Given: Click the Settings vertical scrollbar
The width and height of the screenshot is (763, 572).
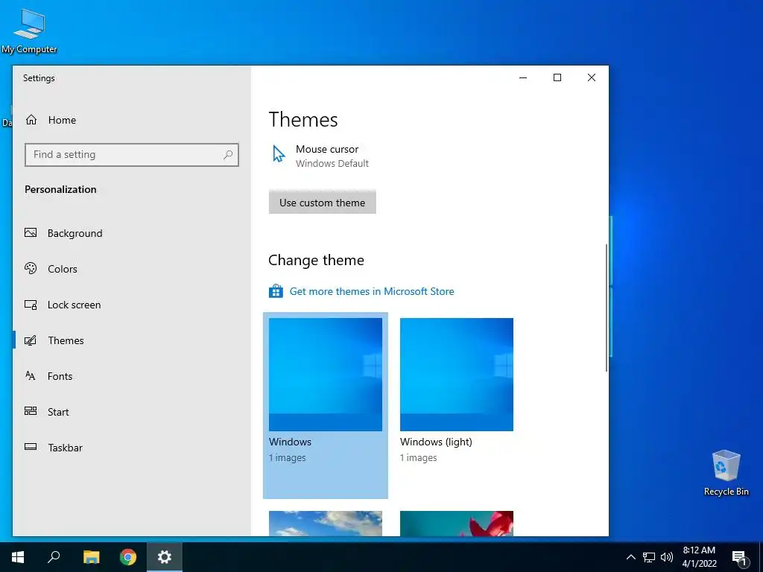Looking at the screenshot, I should point(607,308).
